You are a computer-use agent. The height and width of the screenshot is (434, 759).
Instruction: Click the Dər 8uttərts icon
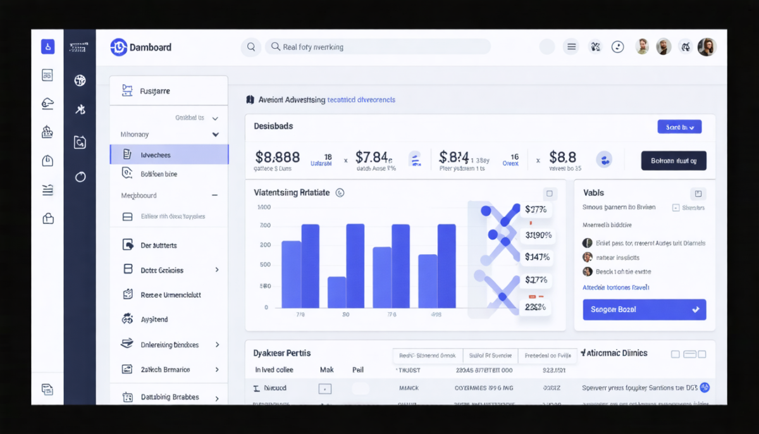[128, 245]
